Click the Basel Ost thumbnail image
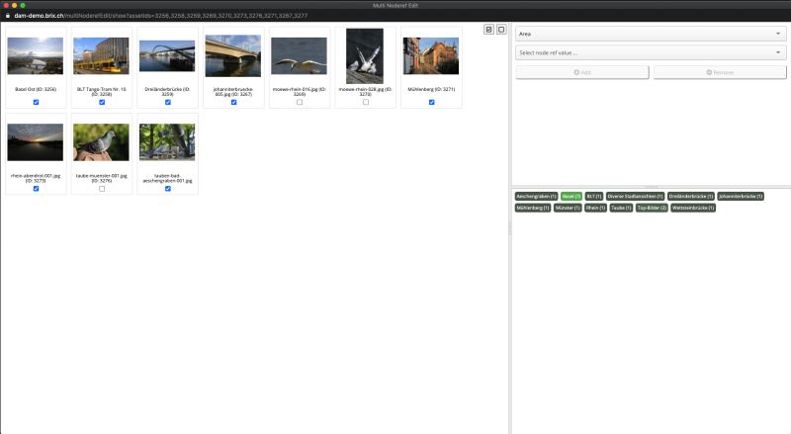 pyautogui.click(x=36, y=55)
